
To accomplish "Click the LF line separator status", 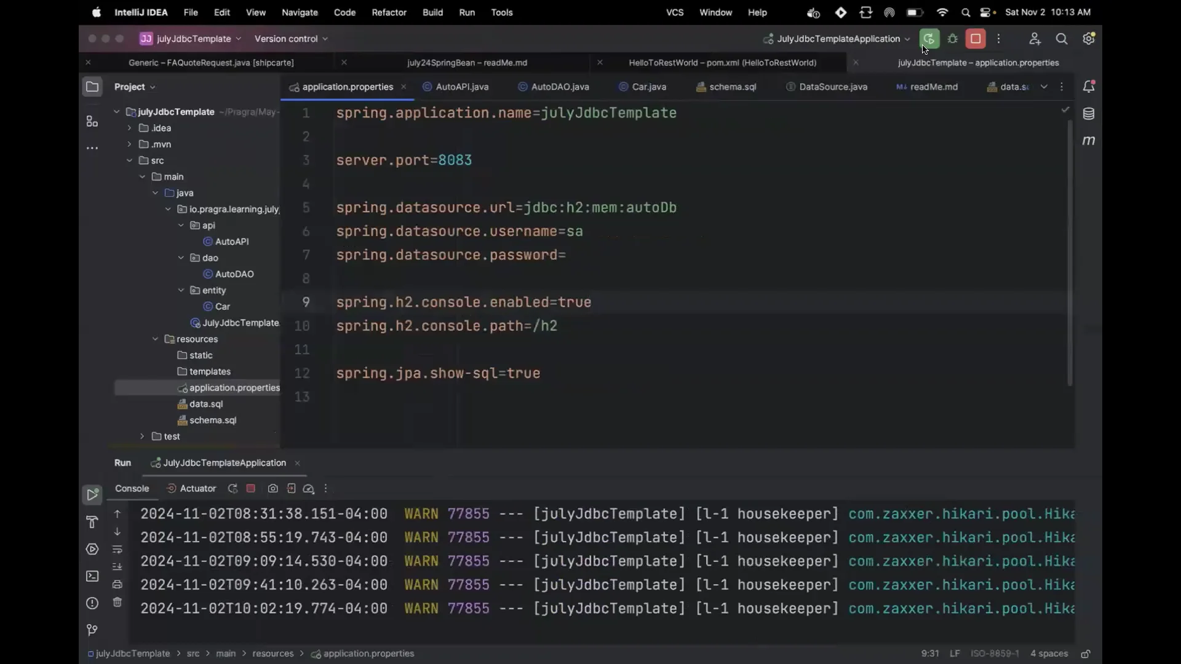I will 955,654.
